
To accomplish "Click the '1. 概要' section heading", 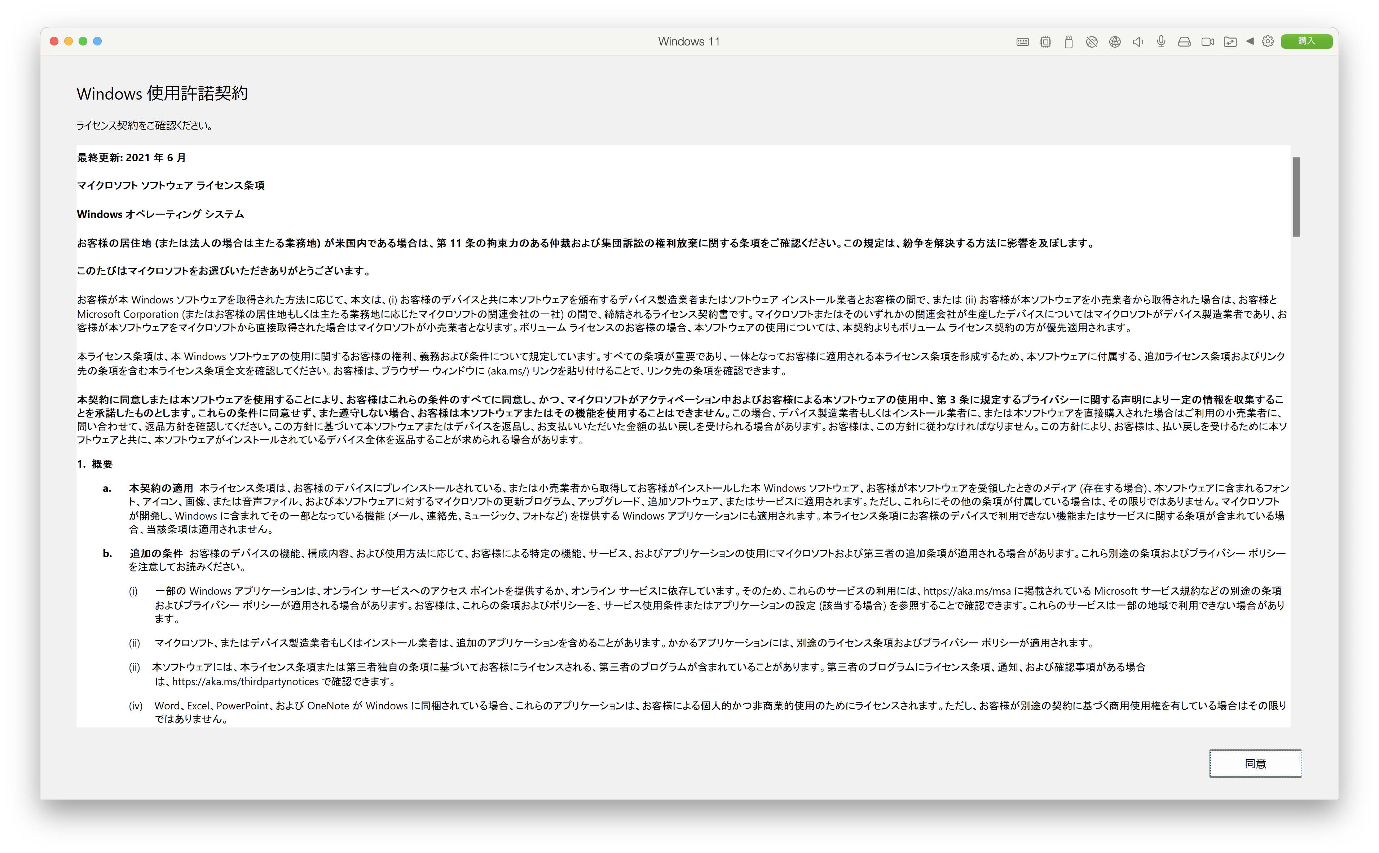I will 95,464.
